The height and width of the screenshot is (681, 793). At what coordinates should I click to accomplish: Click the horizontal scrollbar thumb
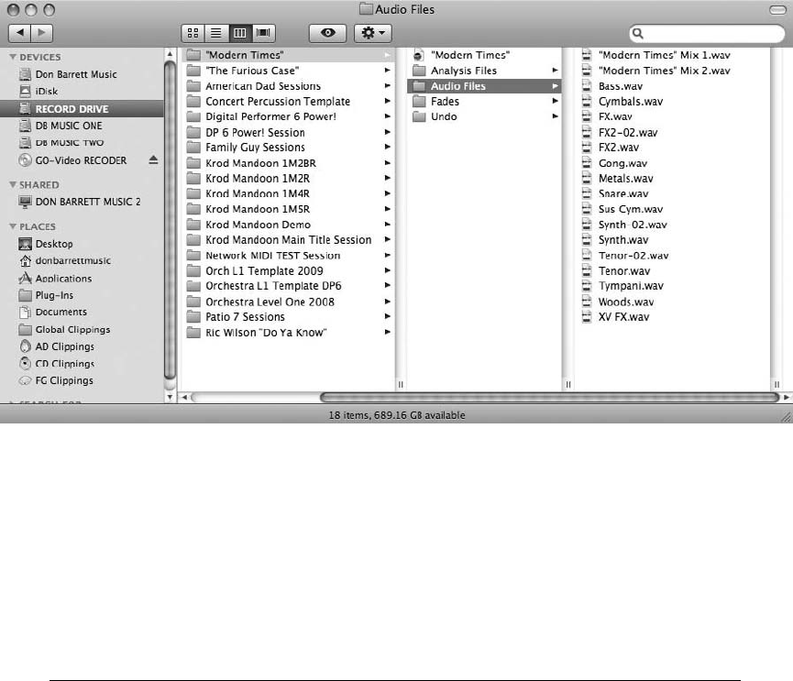coord(550,398)
